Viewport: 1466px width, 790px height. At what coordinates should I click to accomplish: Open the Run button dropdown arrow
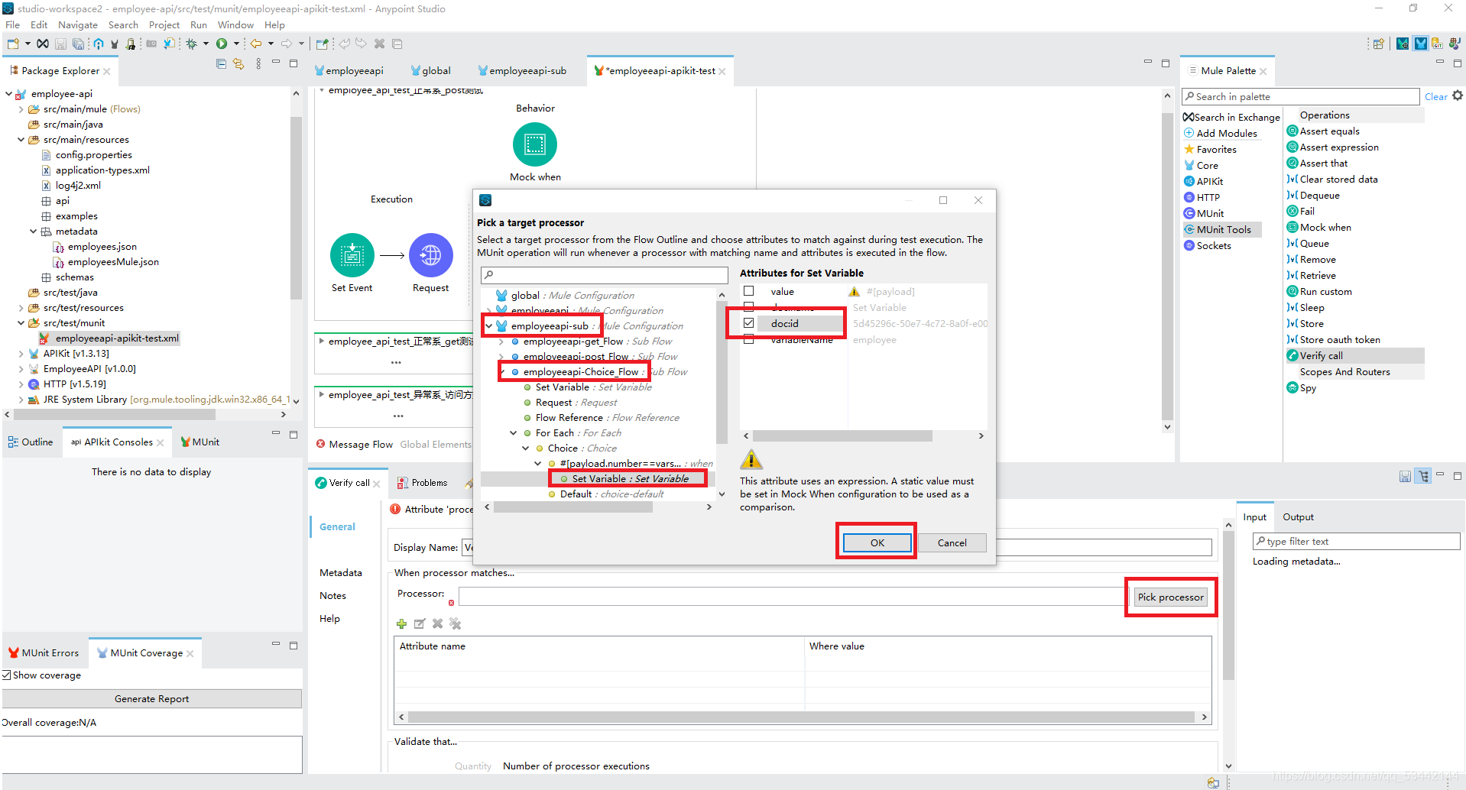pos(236,44)
